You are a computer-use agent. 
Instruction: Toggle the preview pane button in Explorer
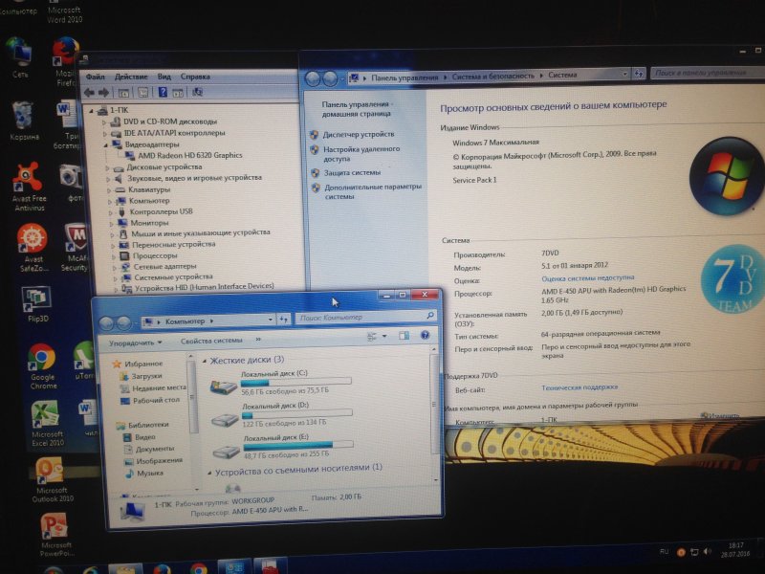[403, 337]
